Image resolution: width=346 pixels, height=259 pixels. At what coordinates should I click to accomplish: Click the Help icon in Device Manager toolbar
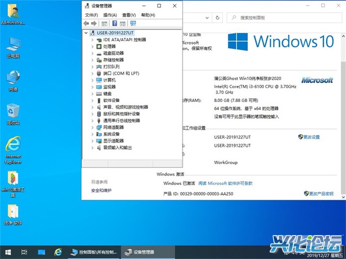point(114,23)
